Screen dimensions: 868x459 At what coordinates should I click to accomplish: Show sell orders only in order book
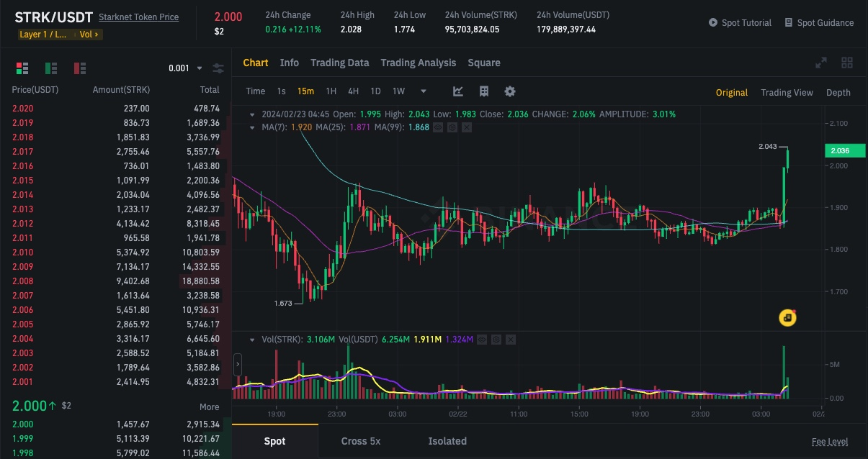click(80, 68)
